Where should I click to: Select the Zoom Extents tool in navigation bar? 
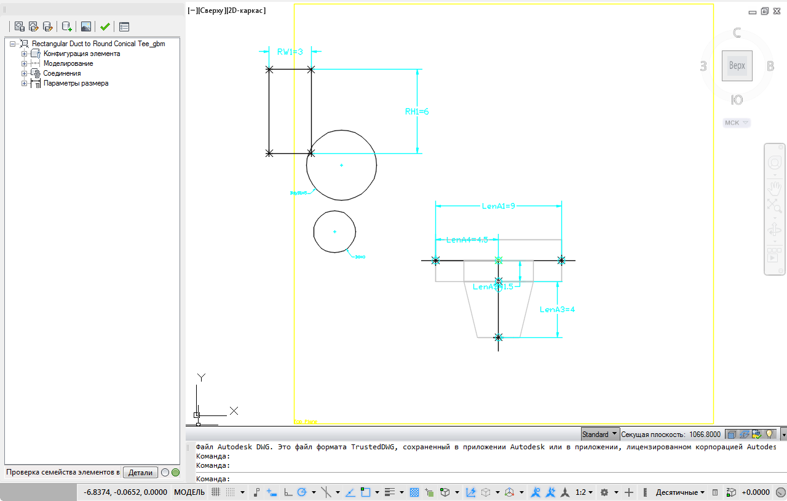[774, 206]
